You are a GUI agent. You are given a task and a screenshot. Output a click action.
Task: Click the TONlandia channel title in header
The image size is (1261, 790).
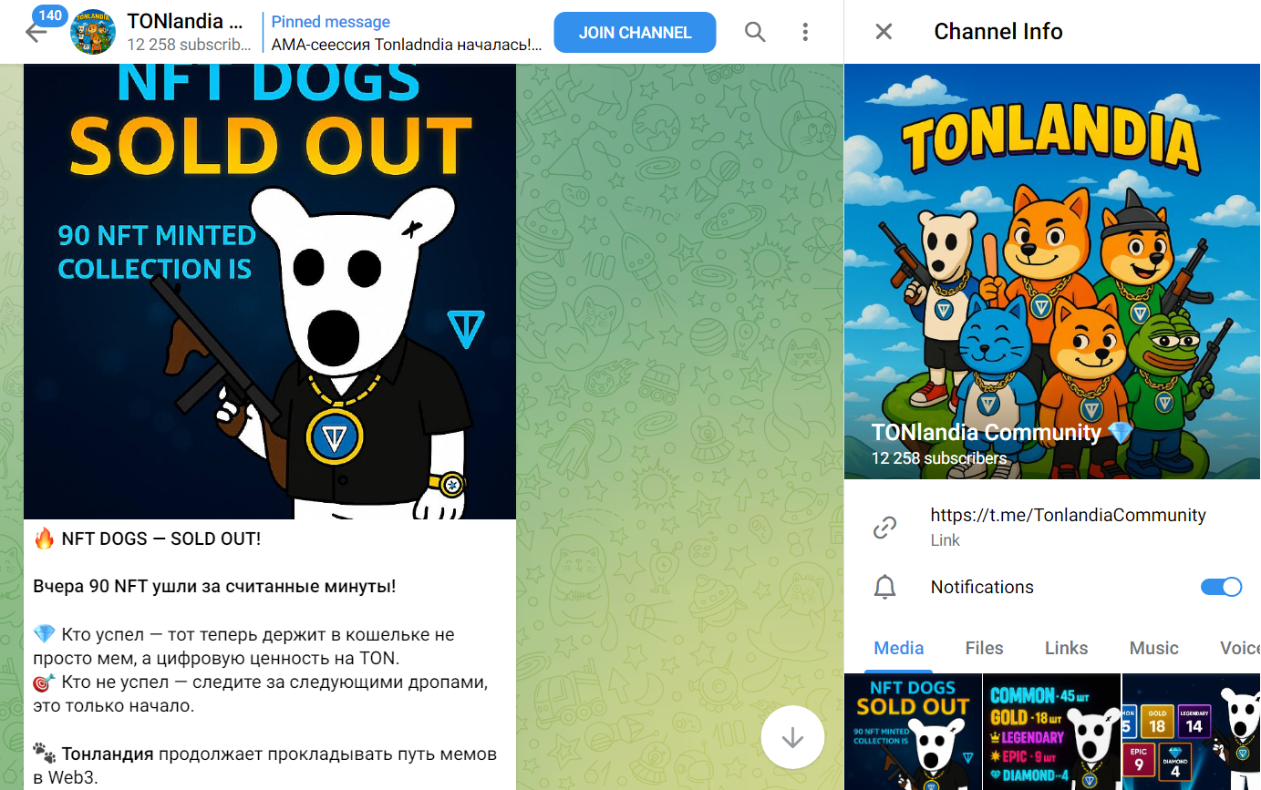[x=184, y=21]
